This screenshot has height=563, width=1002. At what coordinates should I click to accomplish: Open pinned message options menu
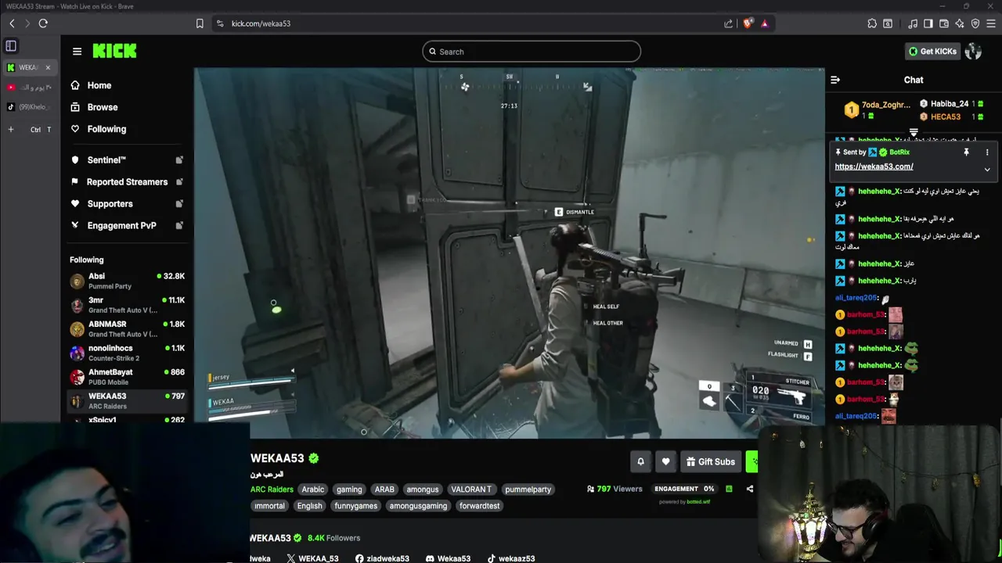[987, 152]
